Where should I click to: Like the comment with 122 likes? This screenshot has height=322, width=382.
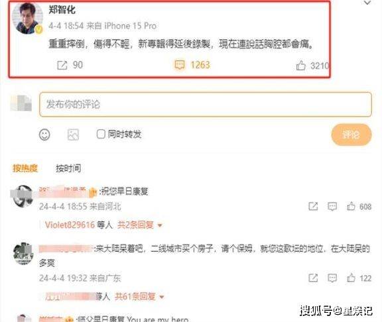click(351, 278)
